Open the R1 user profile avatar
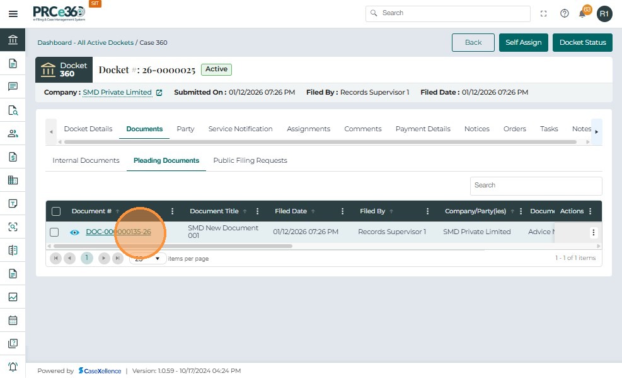Image resolution: width=622 pixels, height=378 pixels. point(604,13)
